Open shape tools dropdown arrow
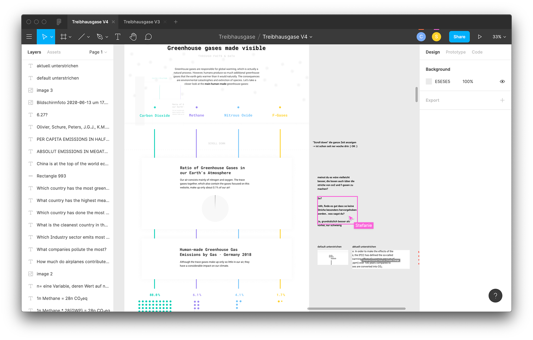Viewport: 533px width, 340px height. [x=89, y=37]
